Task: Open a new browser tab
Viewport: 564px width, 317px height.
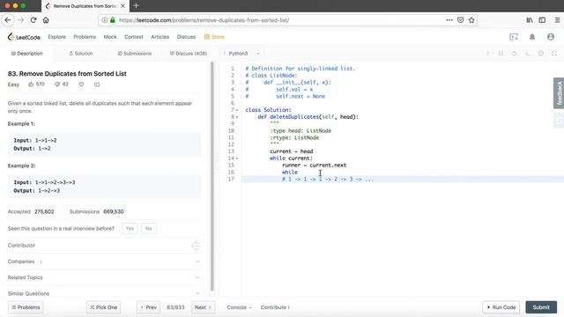Action: pyautogui.click(x=136, y=6)
